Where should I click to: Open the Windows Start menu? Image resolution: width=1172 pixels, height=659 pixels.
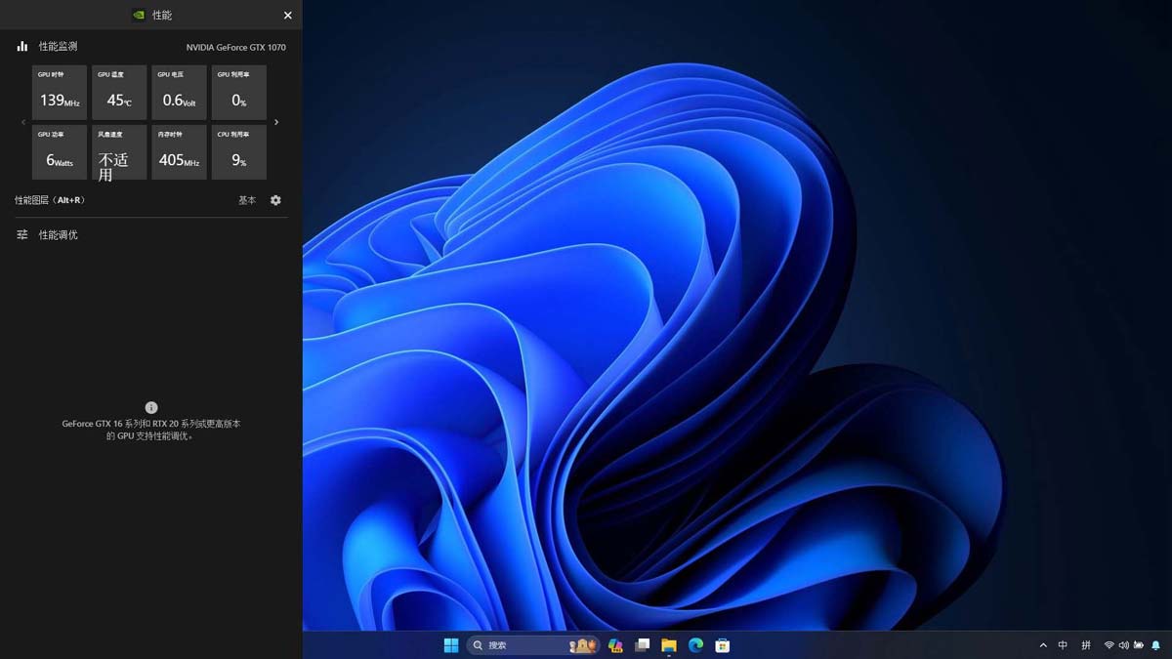click(451, 645)
